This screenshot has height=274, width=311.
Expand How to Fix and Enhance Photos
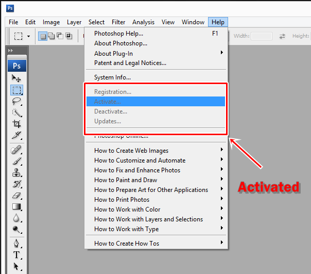point(156,170)
